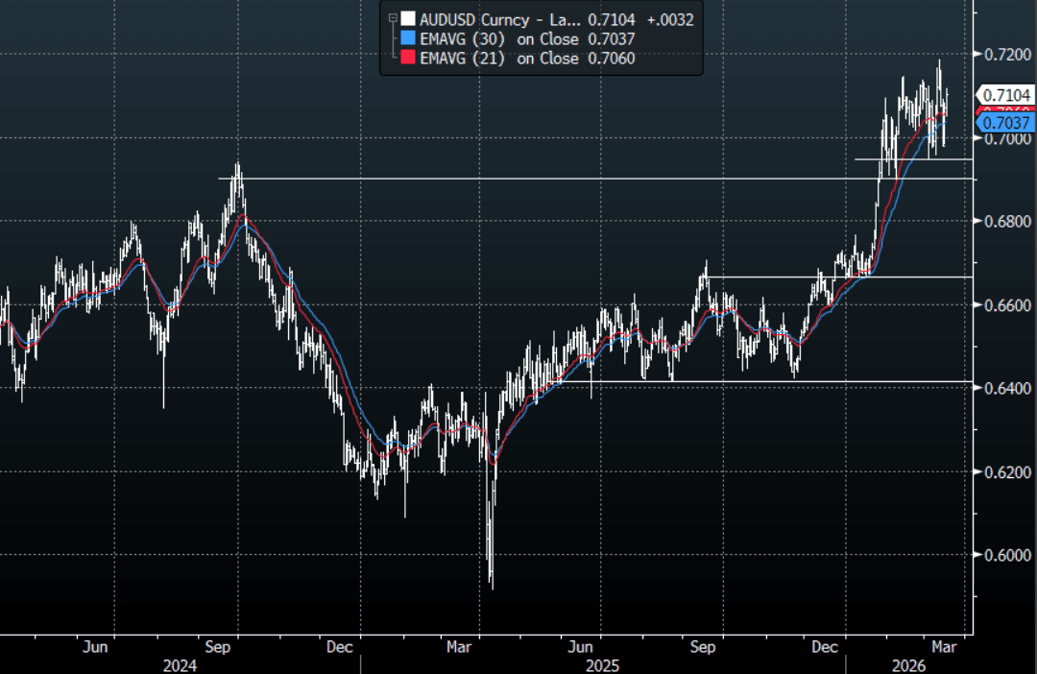The image size is (1037, 674).
Task: Click the Jun month label above 2025
Action: (580, 647)
